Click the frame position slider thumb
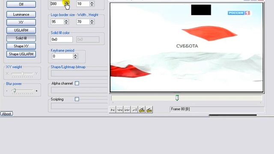The image size is (274, 154). click(177, 98)
